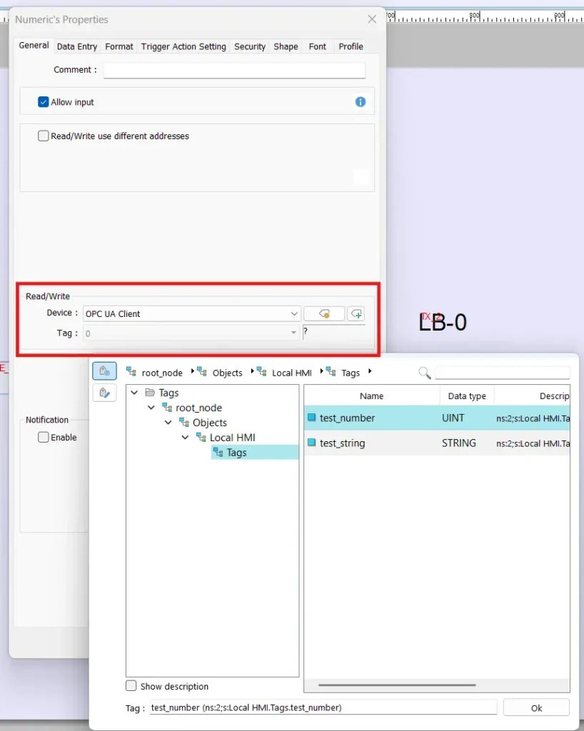Select the tag-edit icon in browser sidebar

(x=104, y=392)
